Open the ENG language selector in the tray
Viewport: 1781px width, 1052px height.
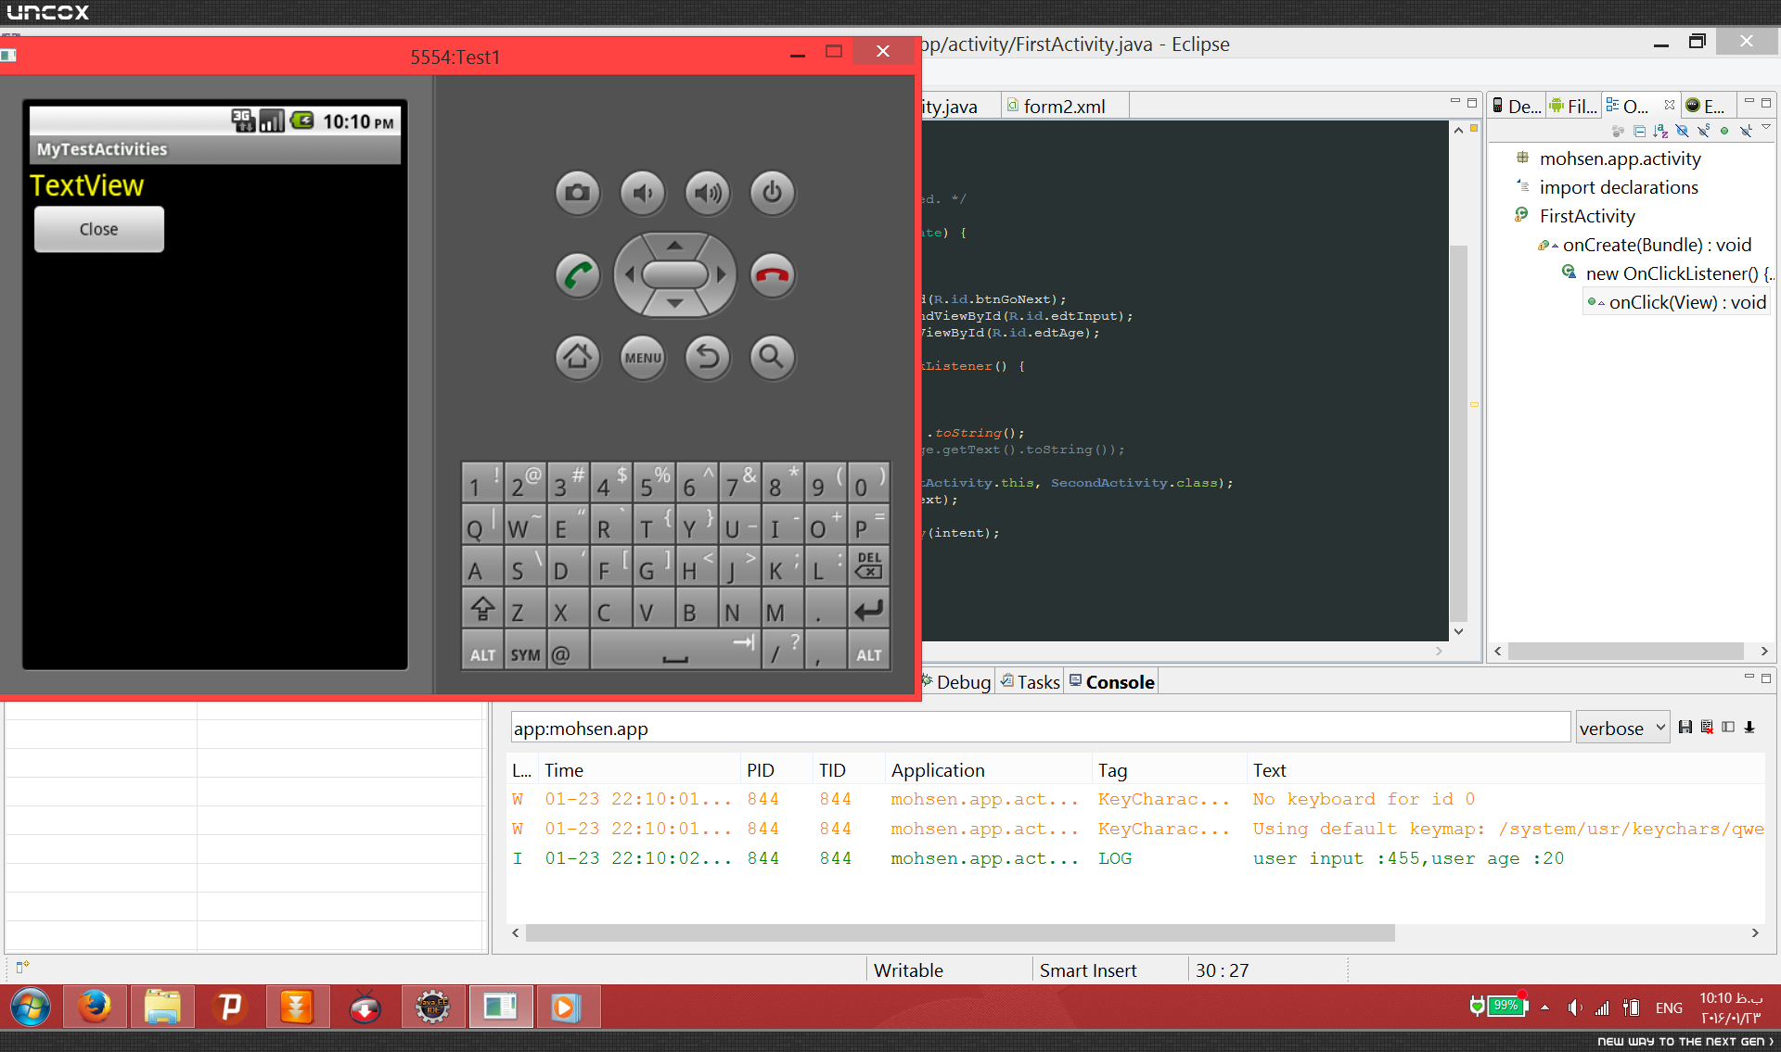pyautogui.click(x=1669, y=1008)
